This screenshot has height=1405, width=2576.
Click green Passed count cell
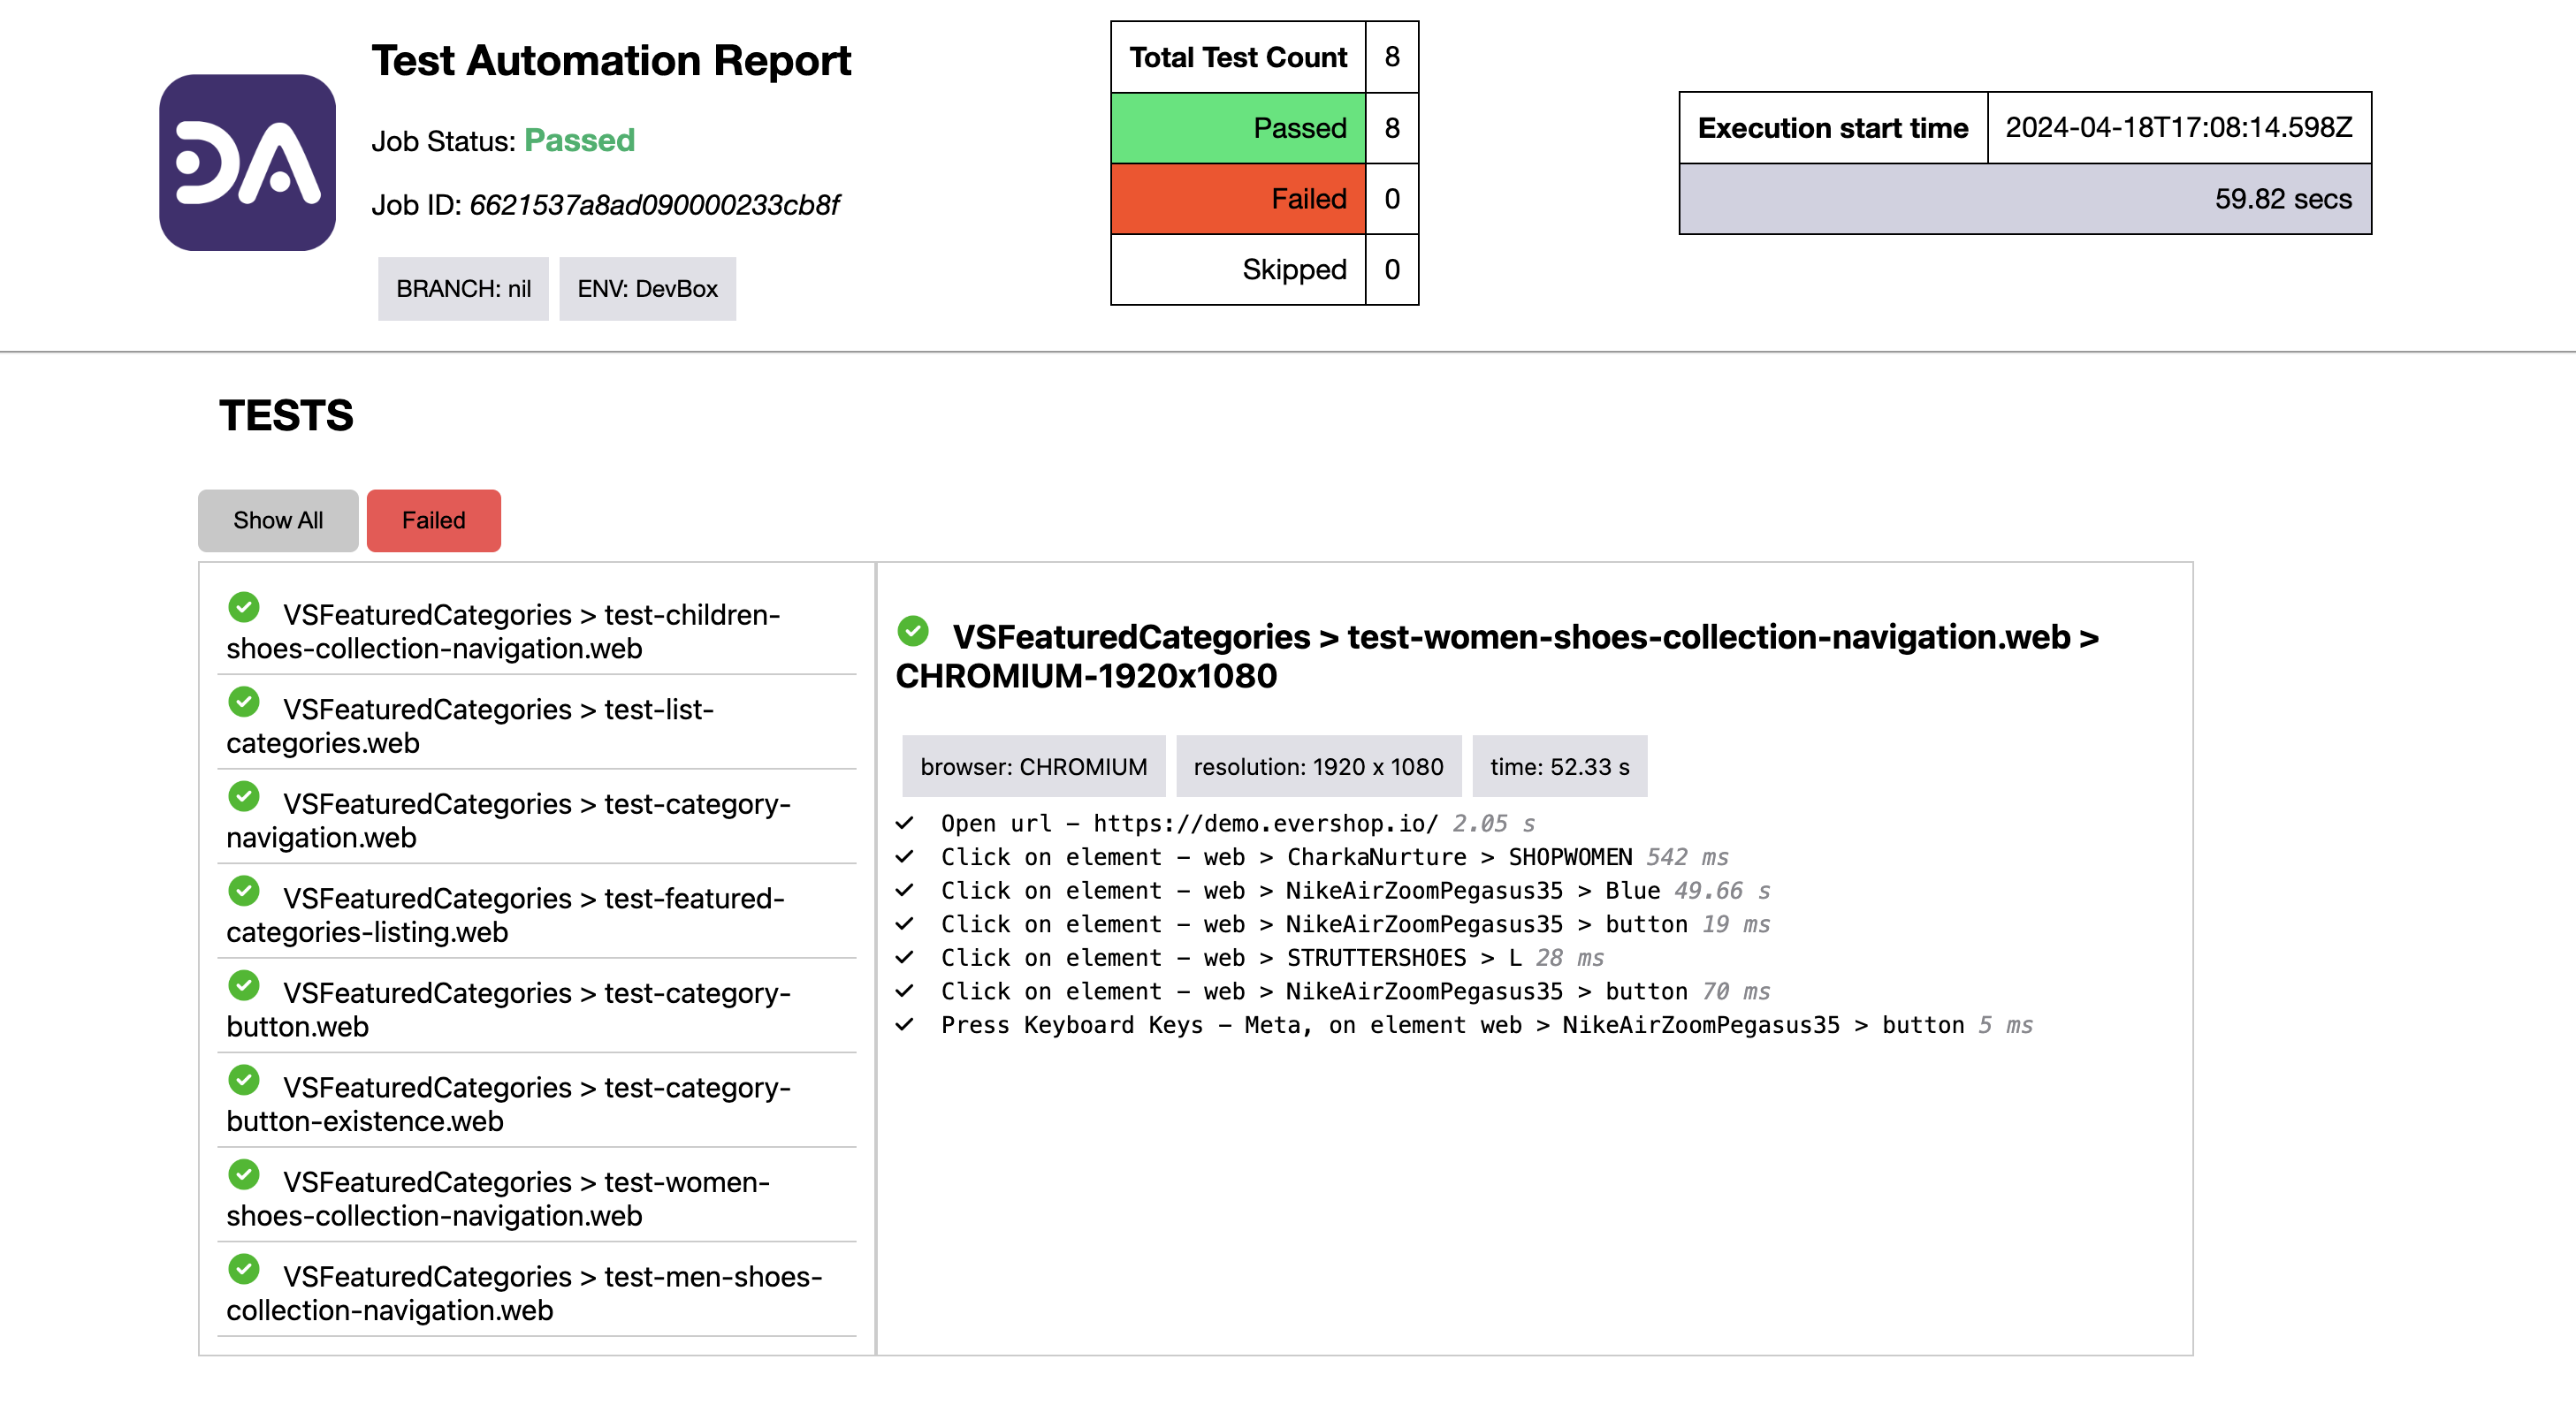(1238, 128)
